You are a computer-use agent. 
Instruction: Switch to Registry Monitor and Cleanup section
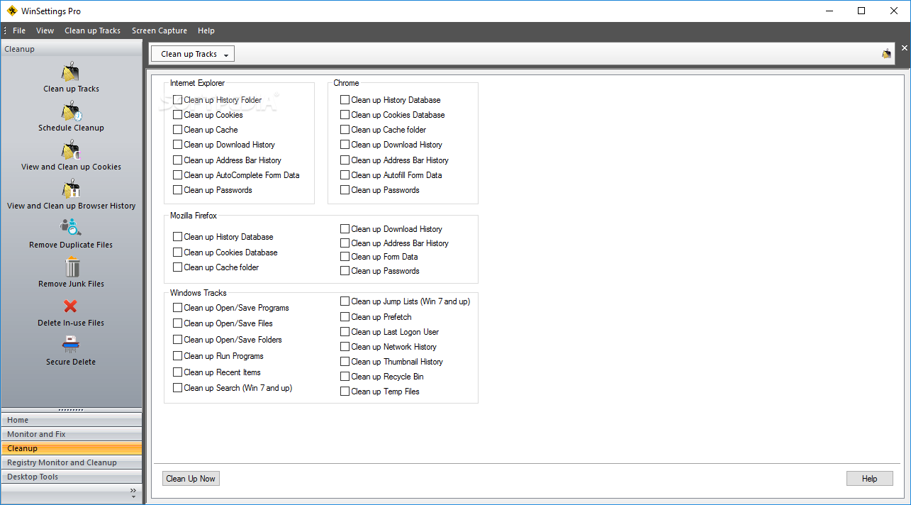(71, 462)
